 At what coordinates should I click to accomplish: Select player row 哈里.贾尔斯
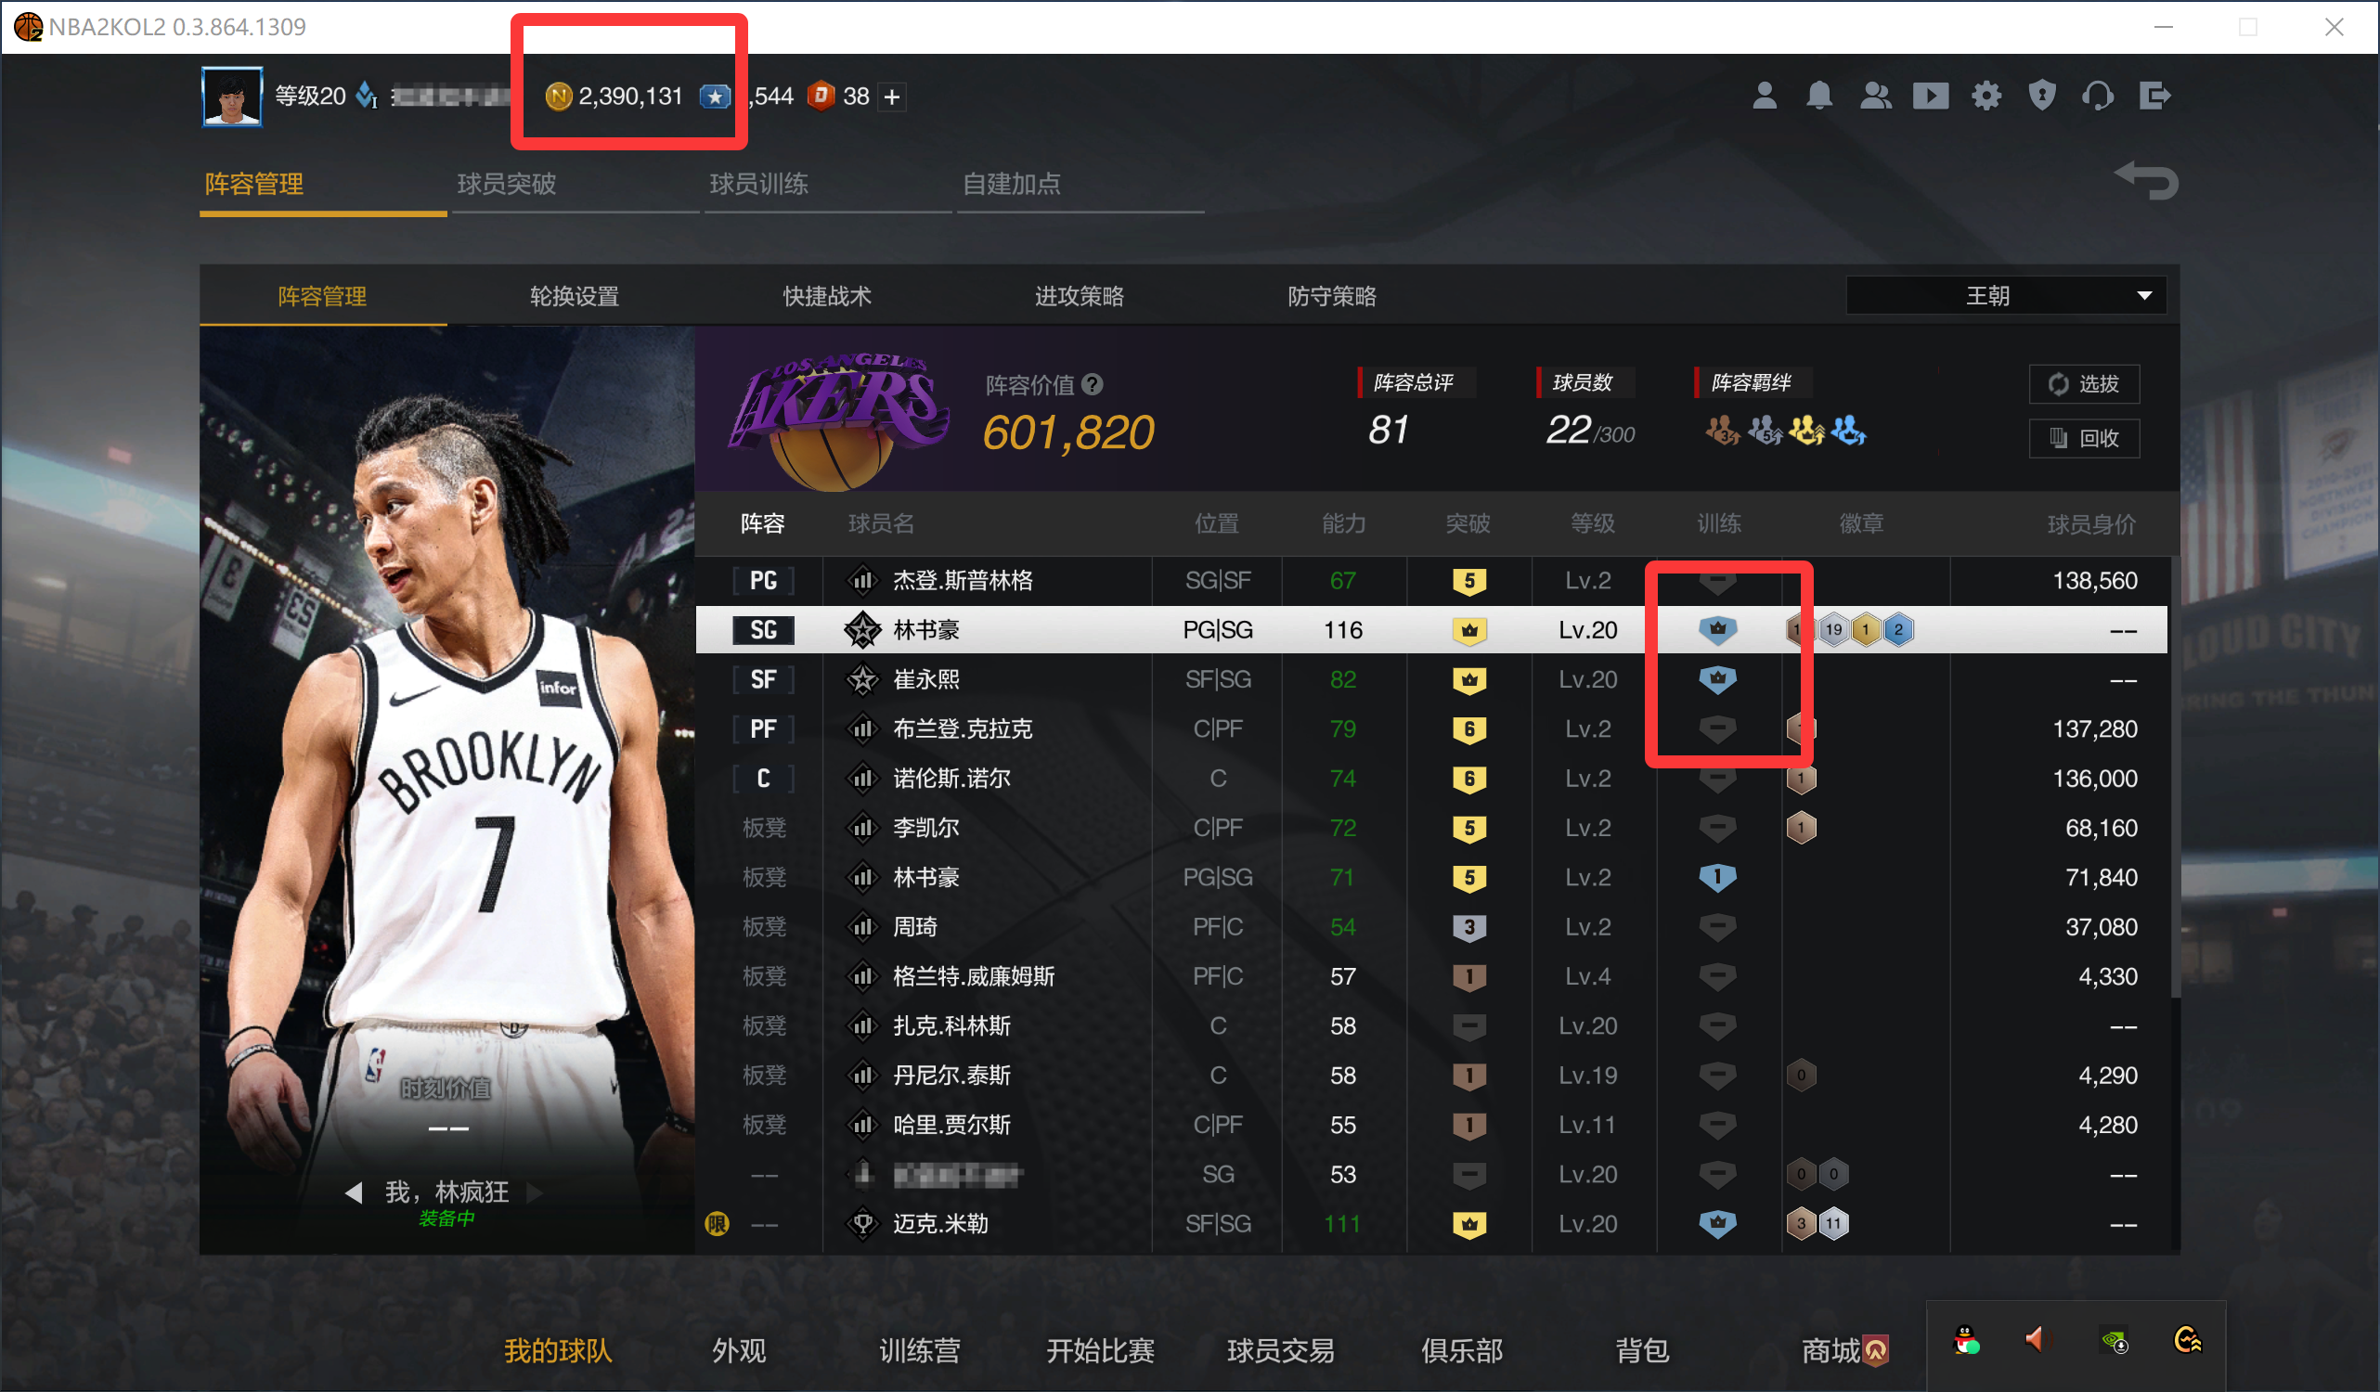point(1430,1125)
